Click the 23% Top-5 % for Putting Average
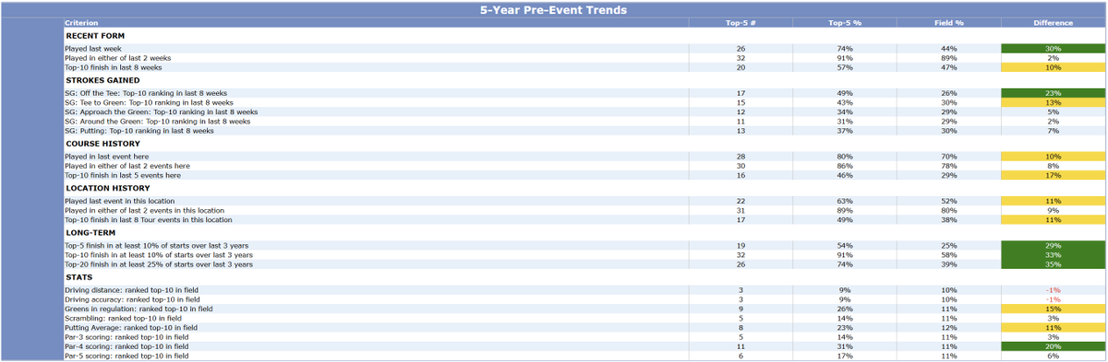The height and width of the screenshot is (362, 1108). pyautogui.click(x=845, y=327)
